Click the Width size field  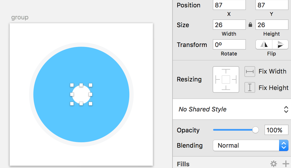[x=229, y=25]
